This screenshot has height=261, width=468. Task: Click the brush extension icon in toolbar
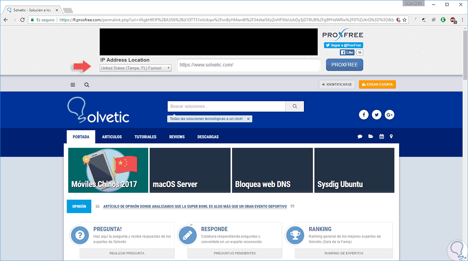click(x=415, y=20)
